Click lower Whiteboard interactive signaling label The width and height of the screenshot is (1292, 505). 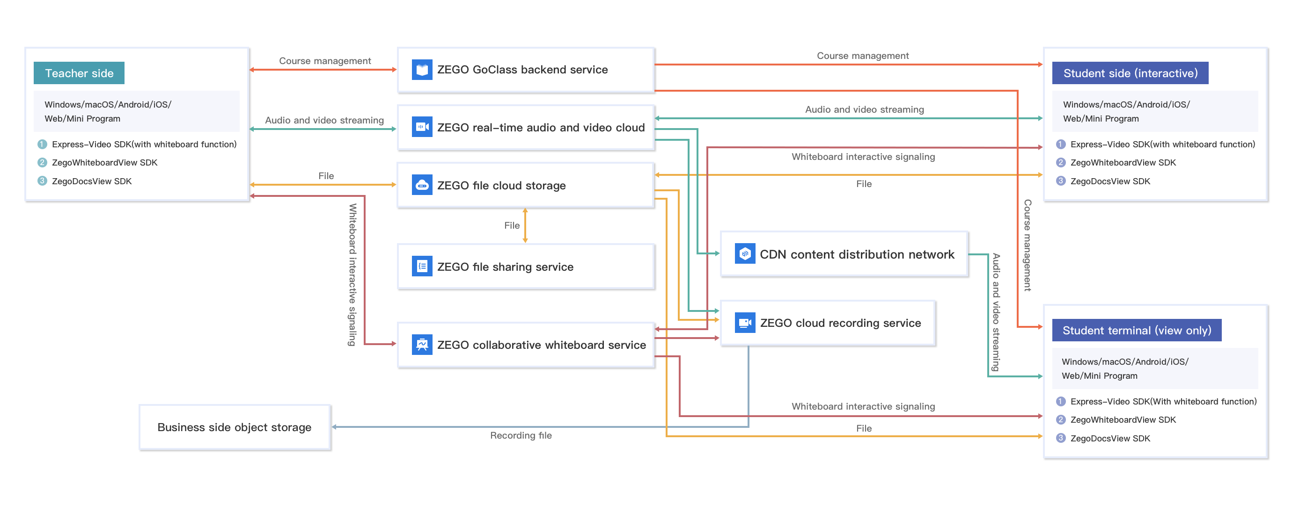(863, 406)
